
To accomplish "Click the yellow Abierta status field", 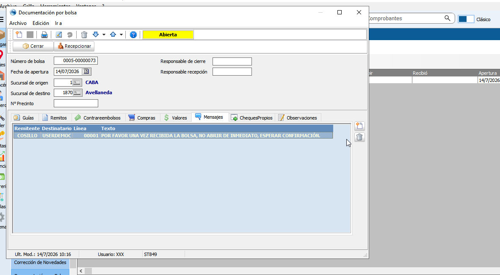I will pyautogui.click(x=168, y=35).
